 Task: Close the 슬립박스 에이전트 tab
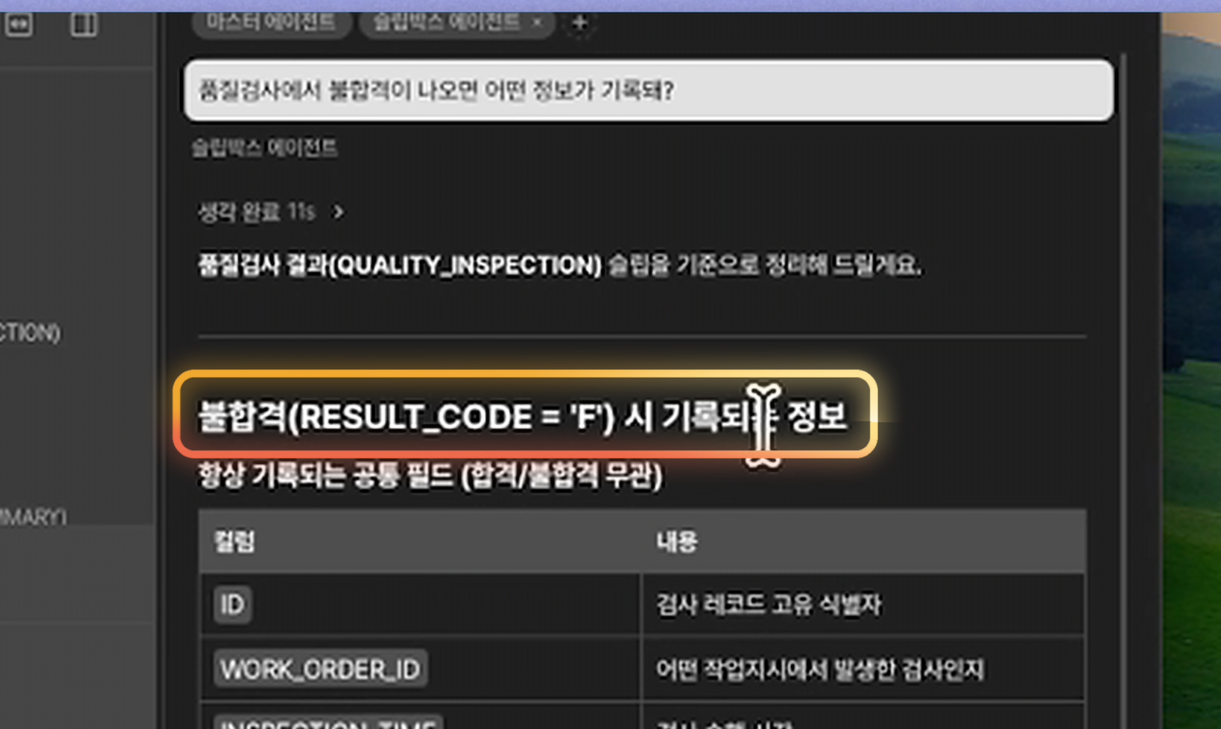coord(537,23)
